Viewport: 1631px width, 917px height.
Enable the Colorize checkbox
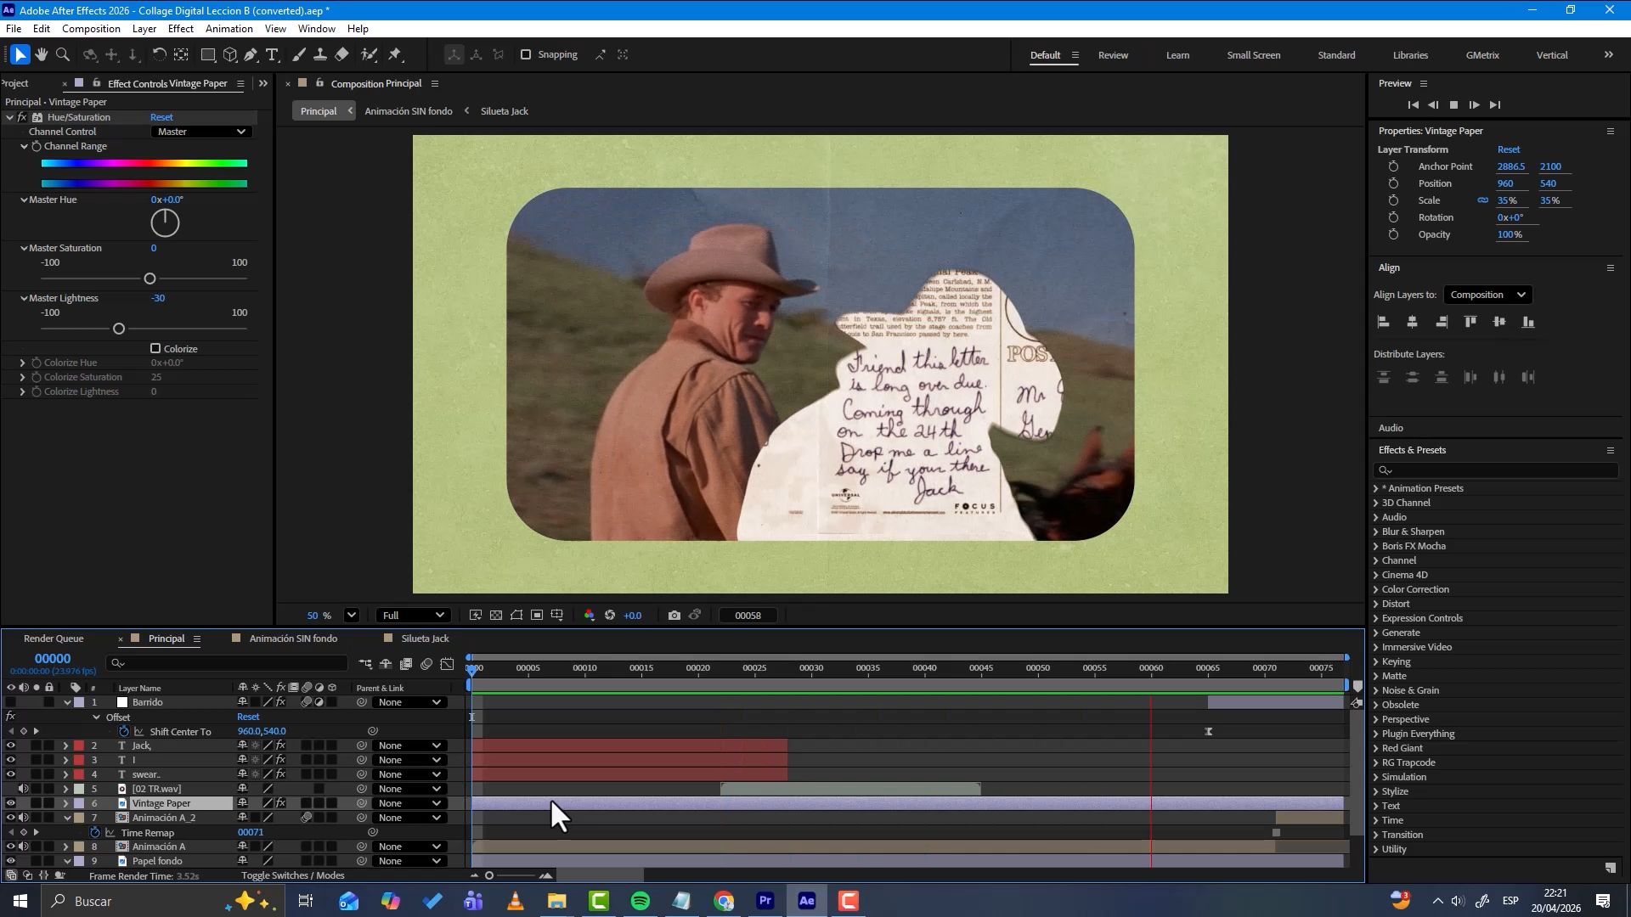[155, 348]
